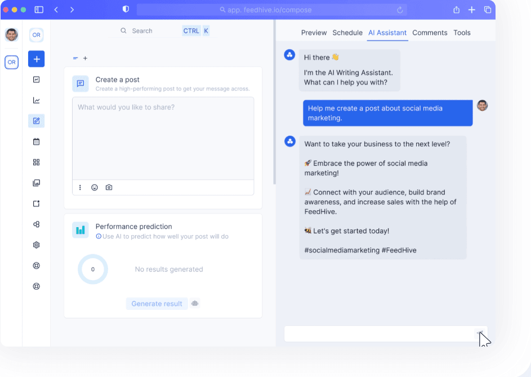Click the performance prediction score ring

pyautogui.click(x=92, y=269)
